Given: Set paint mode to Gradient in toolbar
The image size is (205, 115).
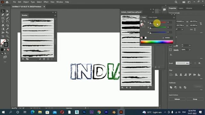Looking at the screenshot, I should tap(5, 50).
